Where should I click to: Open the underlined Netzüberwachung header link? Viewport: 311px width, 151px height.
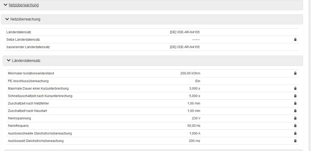point(24,5)
